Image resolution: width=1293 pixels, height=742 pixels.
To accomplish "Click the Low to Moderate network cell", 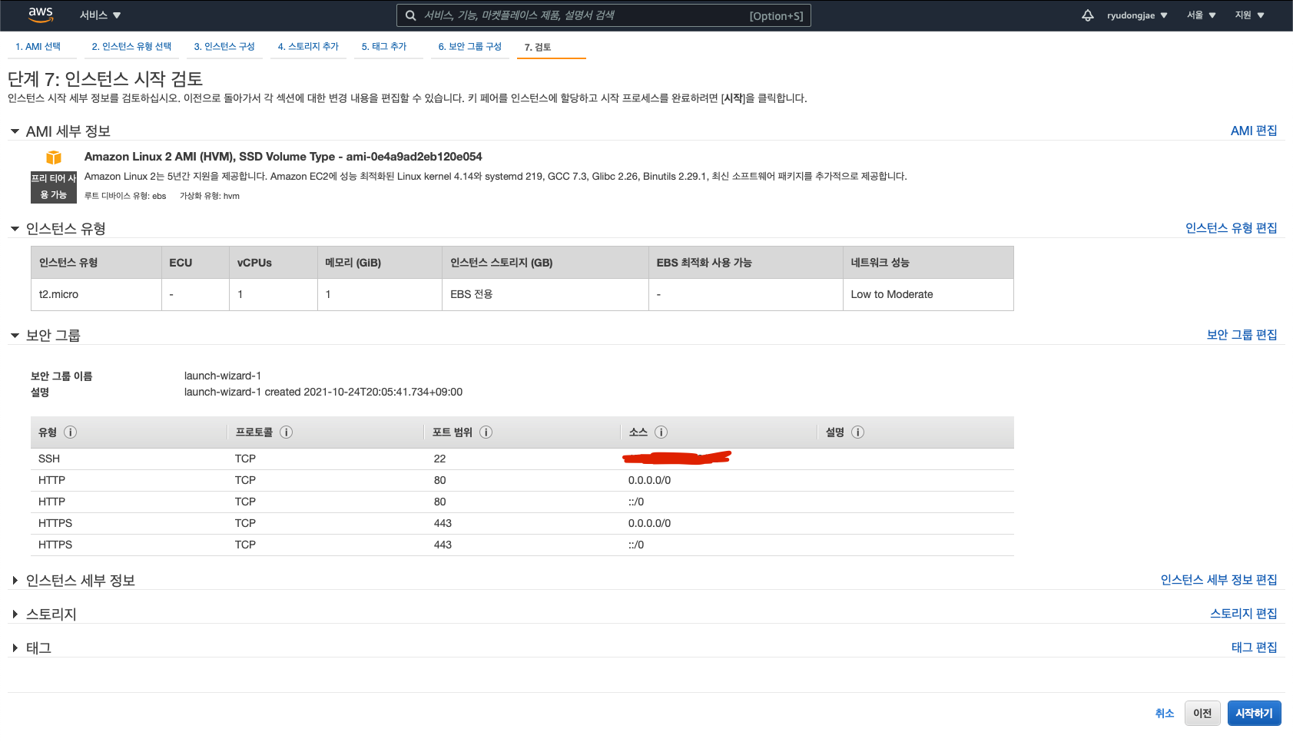I will coord(928,295).
